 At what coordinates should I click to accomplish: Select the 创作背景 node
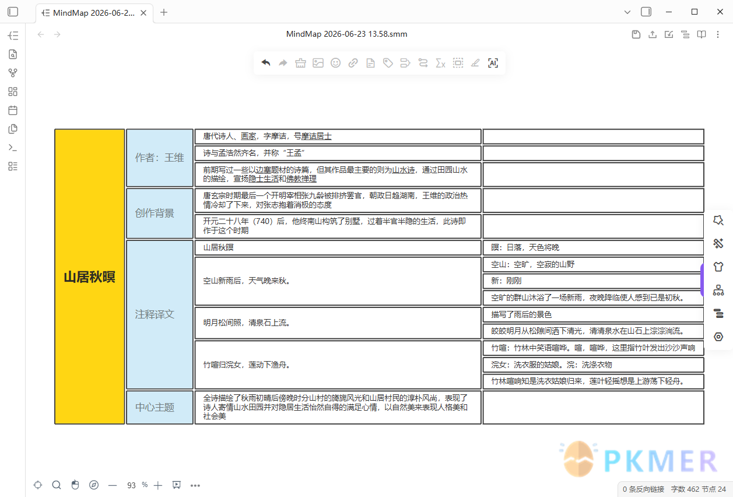coord(160,213)
